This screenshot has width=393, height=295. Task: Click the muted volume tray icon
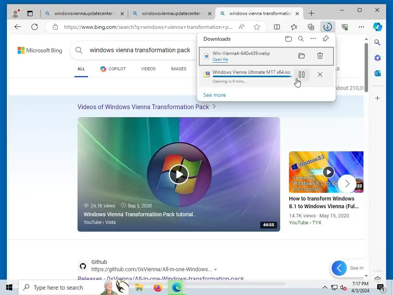[343, 287]
